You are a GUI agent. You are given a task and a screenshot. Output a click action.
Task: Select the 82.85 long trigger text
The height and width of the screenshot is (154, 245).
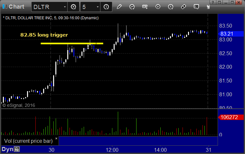tap(44, 35)
